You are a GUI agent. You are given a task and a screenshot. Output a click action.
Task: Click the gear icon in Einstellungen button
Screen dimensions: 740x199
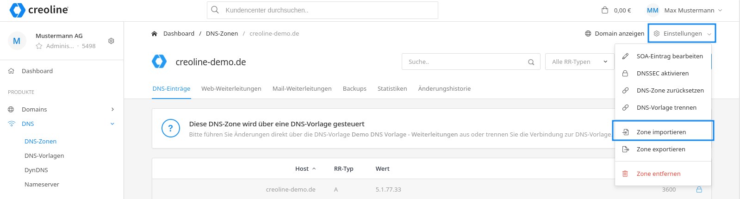[657, 33]
